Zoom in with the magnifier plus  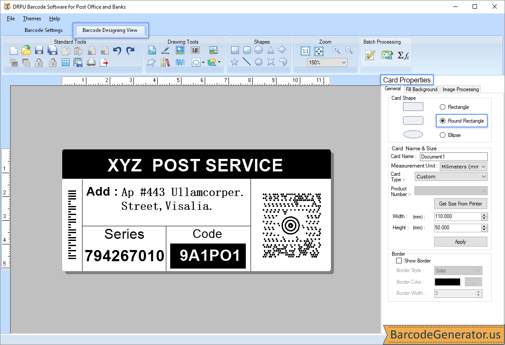point(336,50)
